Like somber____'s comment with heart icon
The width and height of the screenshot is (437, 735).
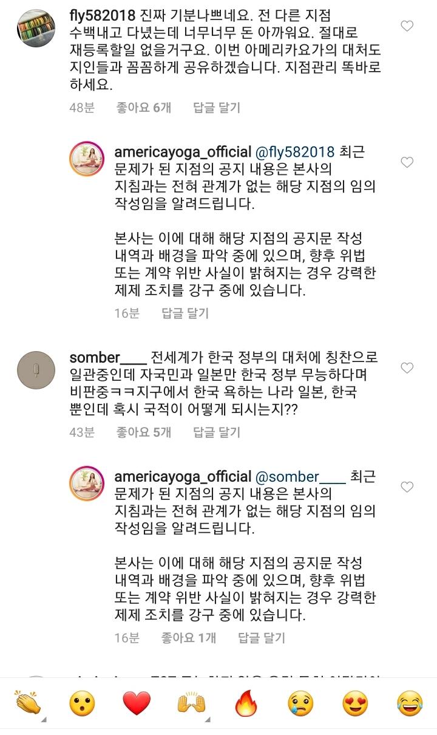click(408, 368)
